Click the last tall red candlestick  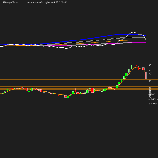[x=146, y=76]
